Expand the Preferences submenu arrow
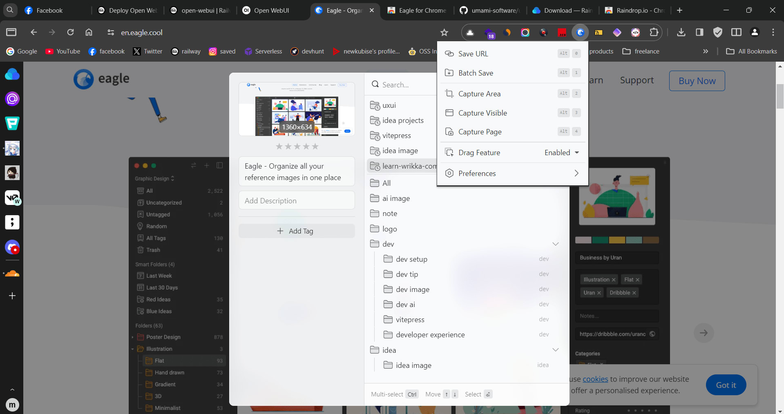The width and height of the screenshot is (784, 414). (576, 173)
